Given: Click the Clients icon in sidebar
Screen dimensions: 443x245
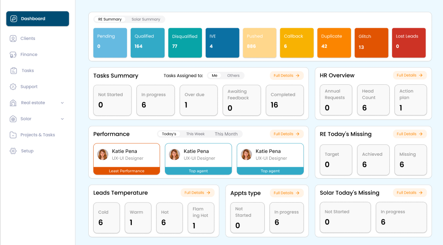Looking at the screenshot, I should (13, 38).
